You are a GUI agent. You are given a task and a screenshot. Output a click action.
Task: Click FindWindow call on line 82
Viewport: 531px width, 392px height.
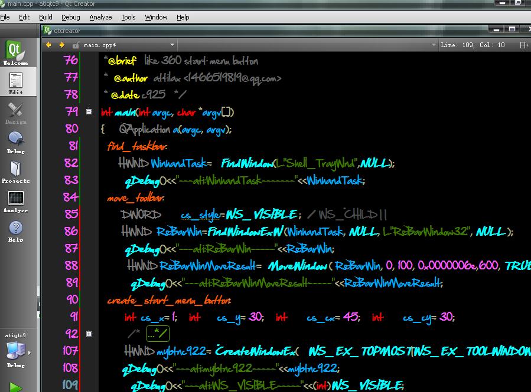[x=247, y=163]
